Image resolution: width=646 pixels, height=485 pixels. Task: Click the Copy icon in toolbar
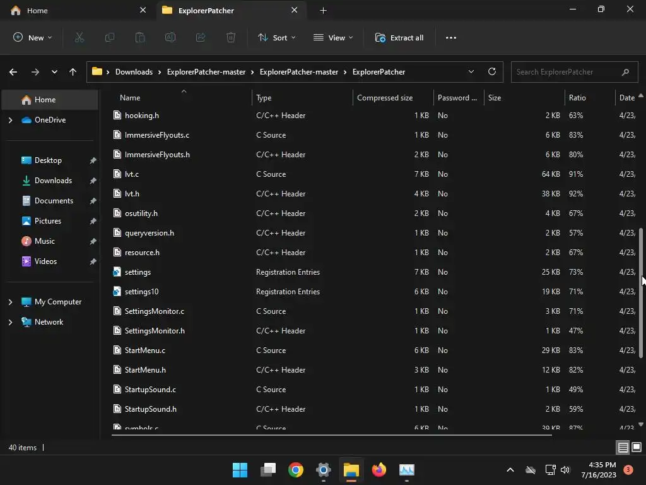(110, 37)
